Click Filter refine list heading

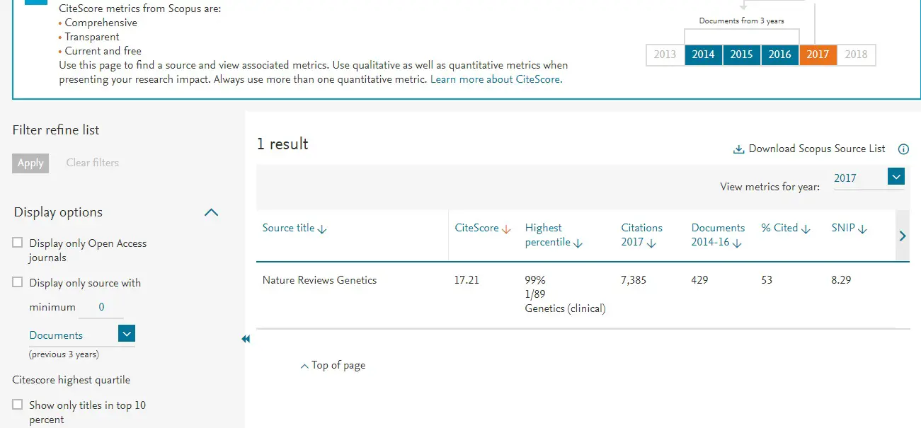click(56, 130)
